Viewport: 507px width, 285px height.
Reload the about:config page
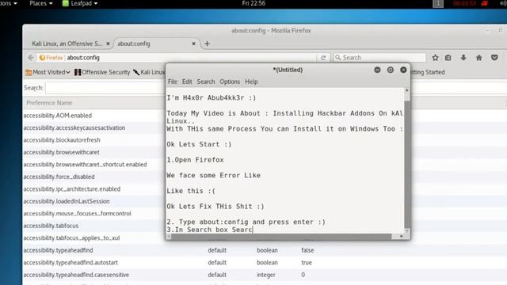click(323, 58)
